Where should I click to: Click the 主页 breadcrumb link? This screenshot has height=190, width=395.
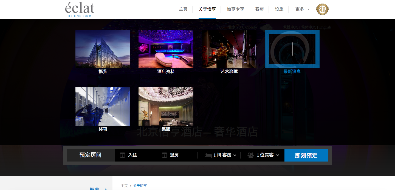tap(124, 186)
